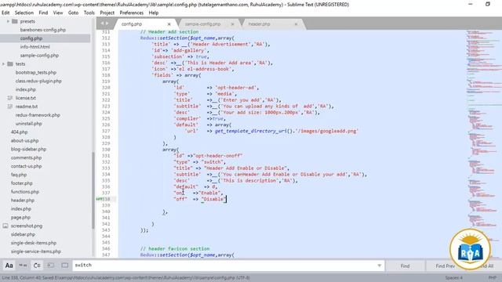Click the previous tab arrow

click(102, 23)
